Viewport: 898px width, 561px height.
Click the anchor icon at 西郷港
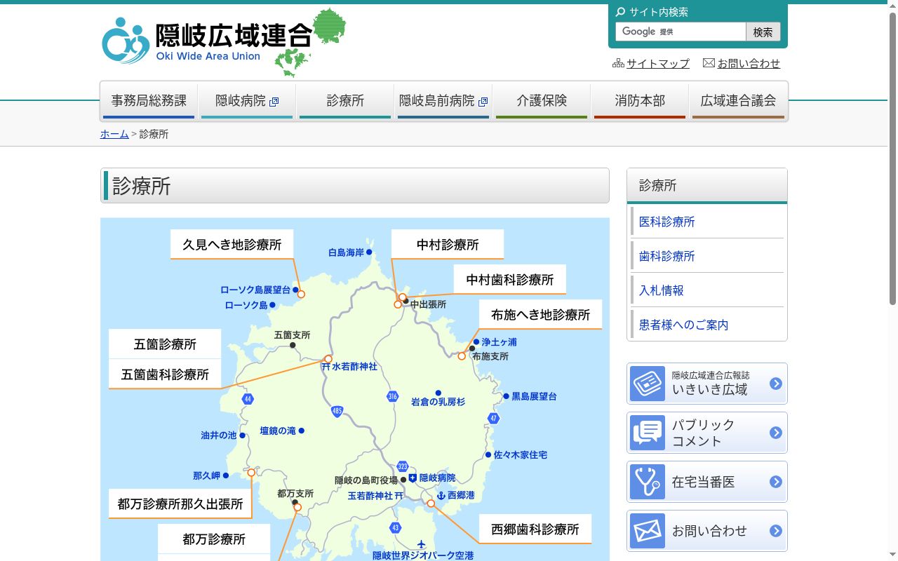441,495
